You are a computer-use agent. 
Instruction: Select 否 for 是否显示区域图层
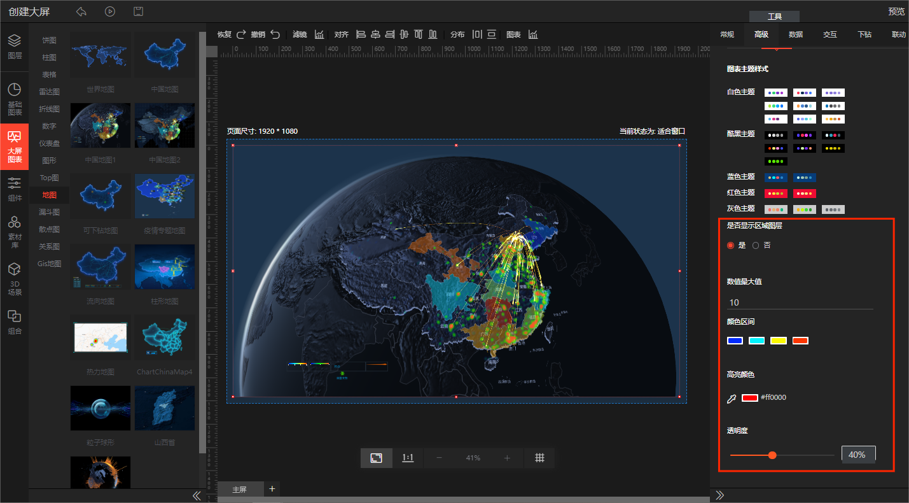[756, 245]
